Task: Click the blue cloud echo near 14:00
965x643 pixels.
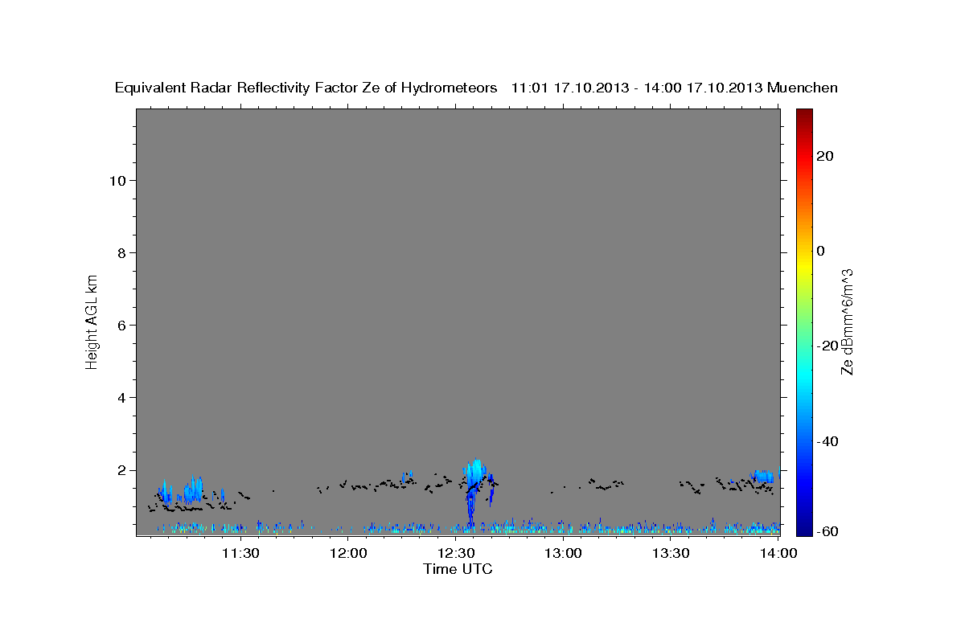Action: click(x=762, y=476)
